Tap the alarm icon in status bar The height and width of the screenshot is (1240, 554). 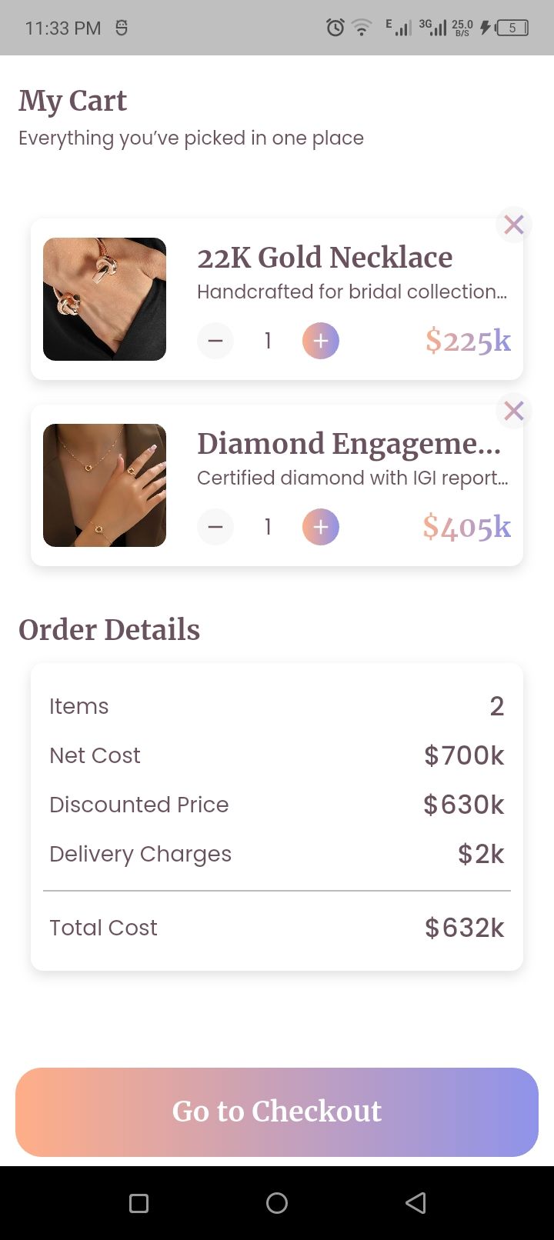click(335, 28)
